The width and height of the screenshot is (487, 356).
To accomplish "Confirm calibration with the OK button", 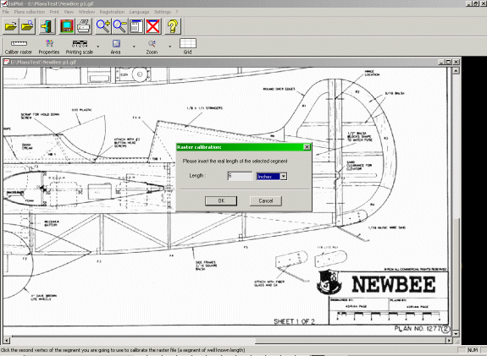I will (221, 201).
